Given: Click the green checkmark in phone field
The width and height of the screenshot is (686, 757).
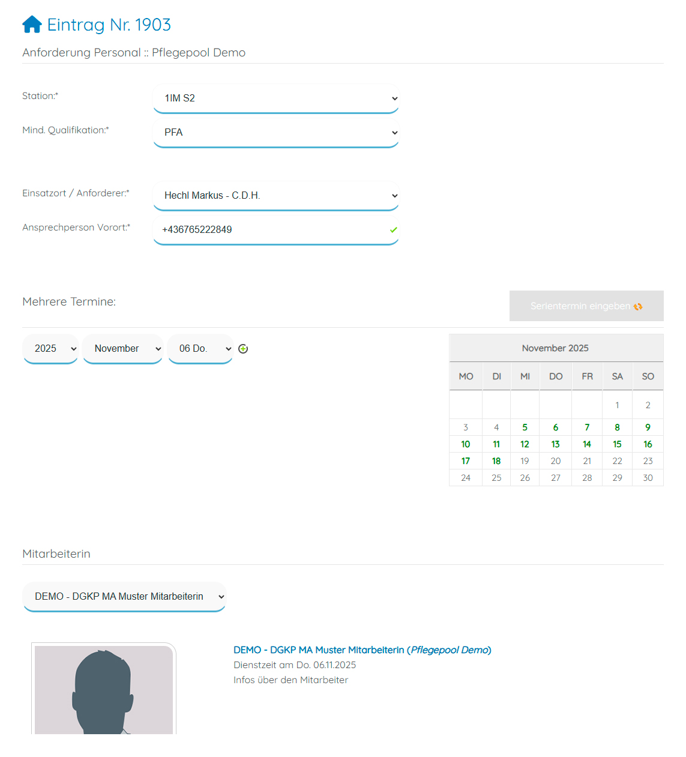Looking at the screenshot, I should point(394,230).
